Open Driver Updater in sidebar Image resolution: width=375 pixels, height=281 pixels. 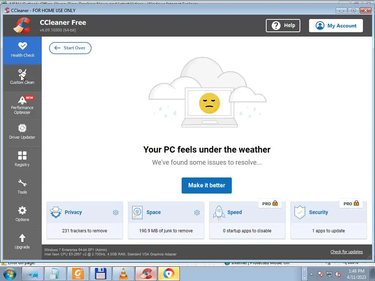(22, 132)
